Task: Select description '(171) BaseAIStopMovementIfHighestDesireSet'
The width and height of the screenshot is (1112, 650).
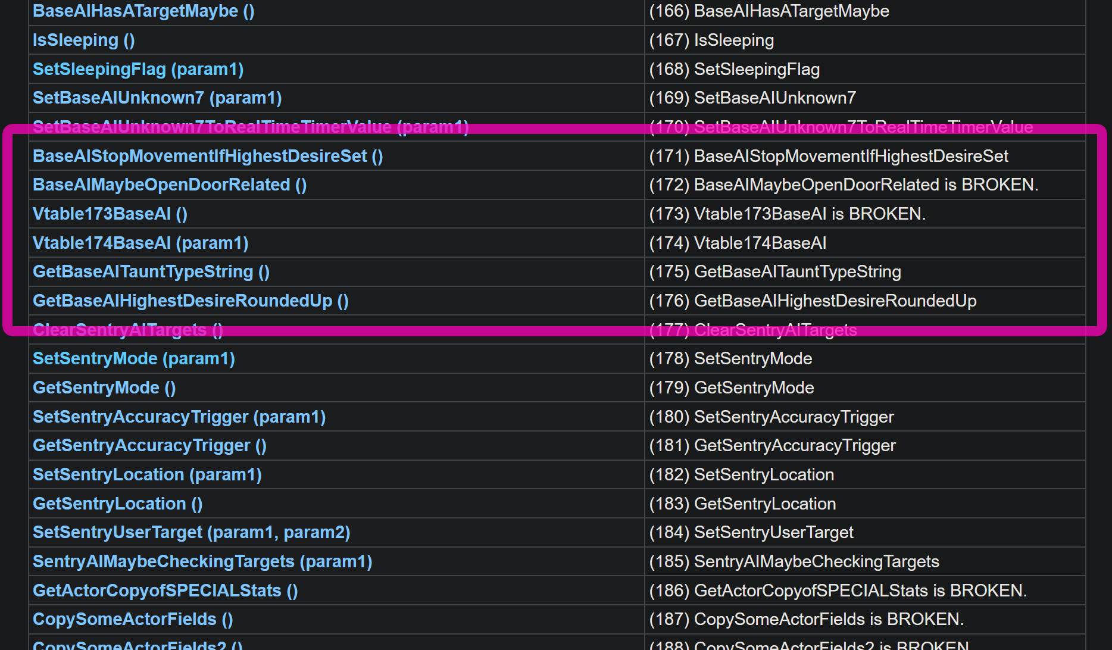Action: pyautogui.click(x=829, y=156)
